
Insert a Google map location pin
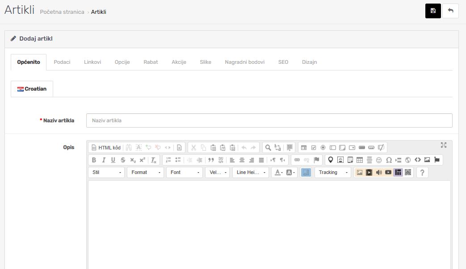[x=331, y=160]
